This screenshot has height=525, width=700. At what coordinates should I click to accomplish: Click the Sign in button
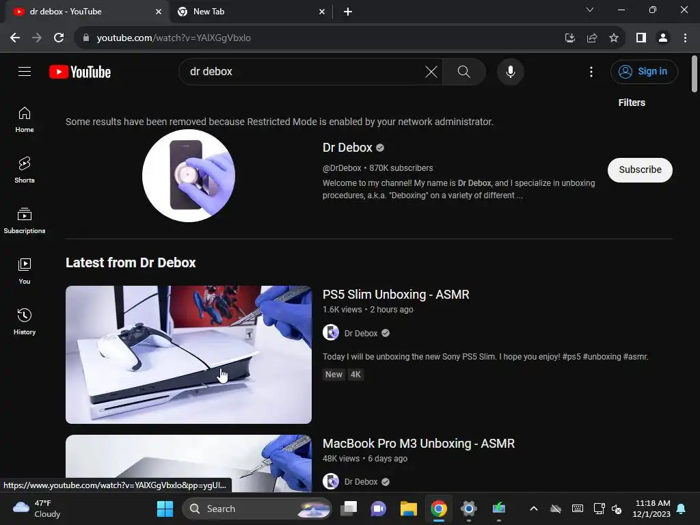[x=644, y=71]
